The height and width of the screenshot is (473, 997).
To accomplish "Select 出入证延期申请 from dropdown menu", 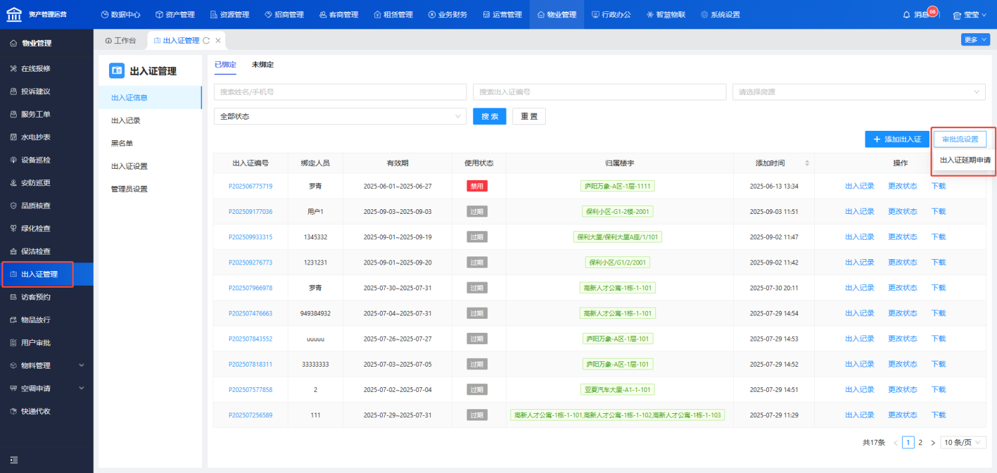I will (964, 160).
